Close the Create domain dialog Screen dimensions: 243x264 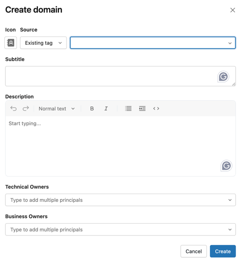tap(233, 10)
